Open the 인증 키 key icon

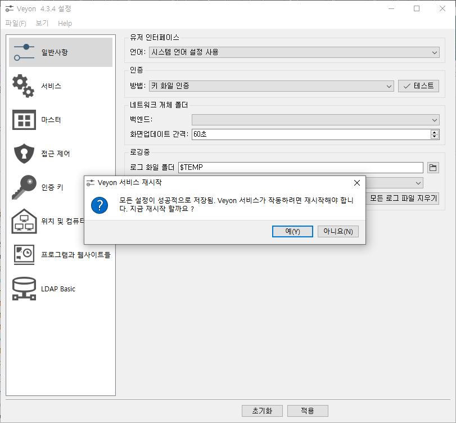[24, 187]
